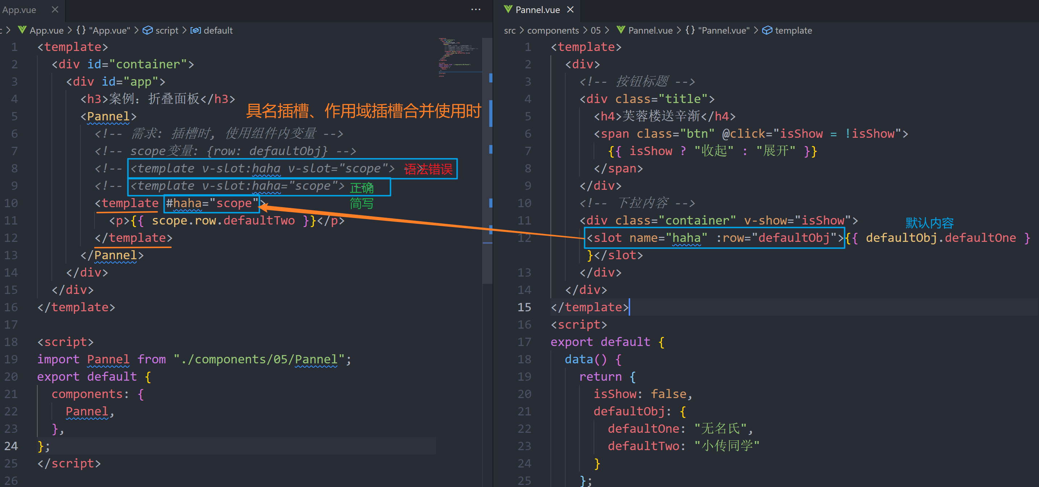Click the slot name="haha" code in Pannel.vue
1039x487 pixels.
[x=714, y=238]
